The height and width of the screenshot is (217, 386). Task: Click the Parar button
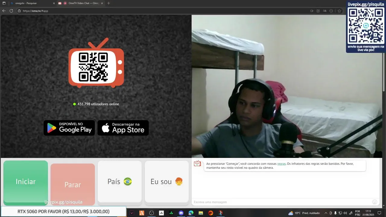point(73,184)
